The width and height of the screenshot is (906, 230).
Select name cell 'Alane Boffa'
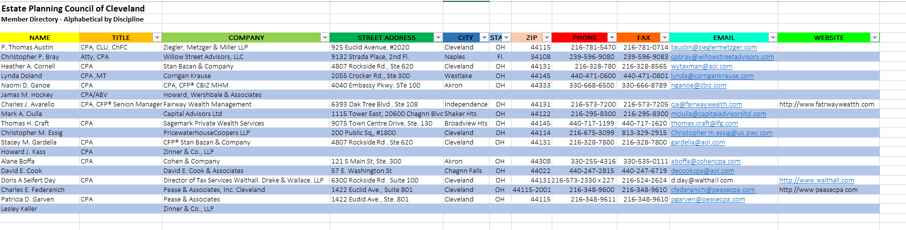[x=40, y=161]
